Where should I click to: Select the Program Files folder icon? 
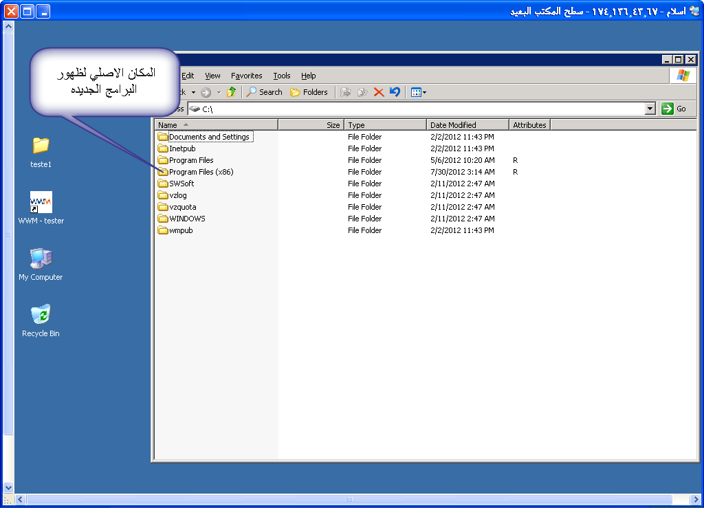162,159
